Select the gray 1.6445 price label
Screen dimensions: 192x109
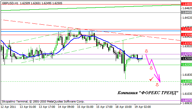tap(187, 12)
